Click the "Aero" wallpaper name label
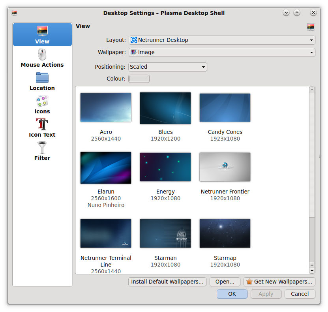 pos(106,132)
